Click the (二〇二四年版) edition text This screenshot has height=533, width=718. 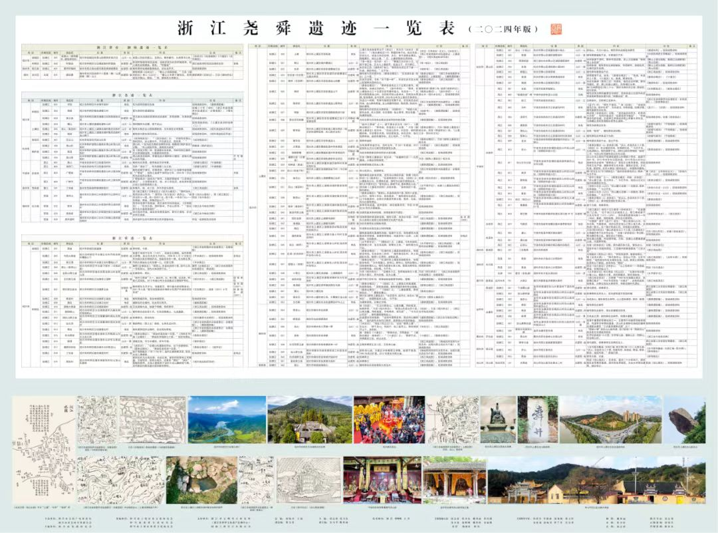coord(505,30)
